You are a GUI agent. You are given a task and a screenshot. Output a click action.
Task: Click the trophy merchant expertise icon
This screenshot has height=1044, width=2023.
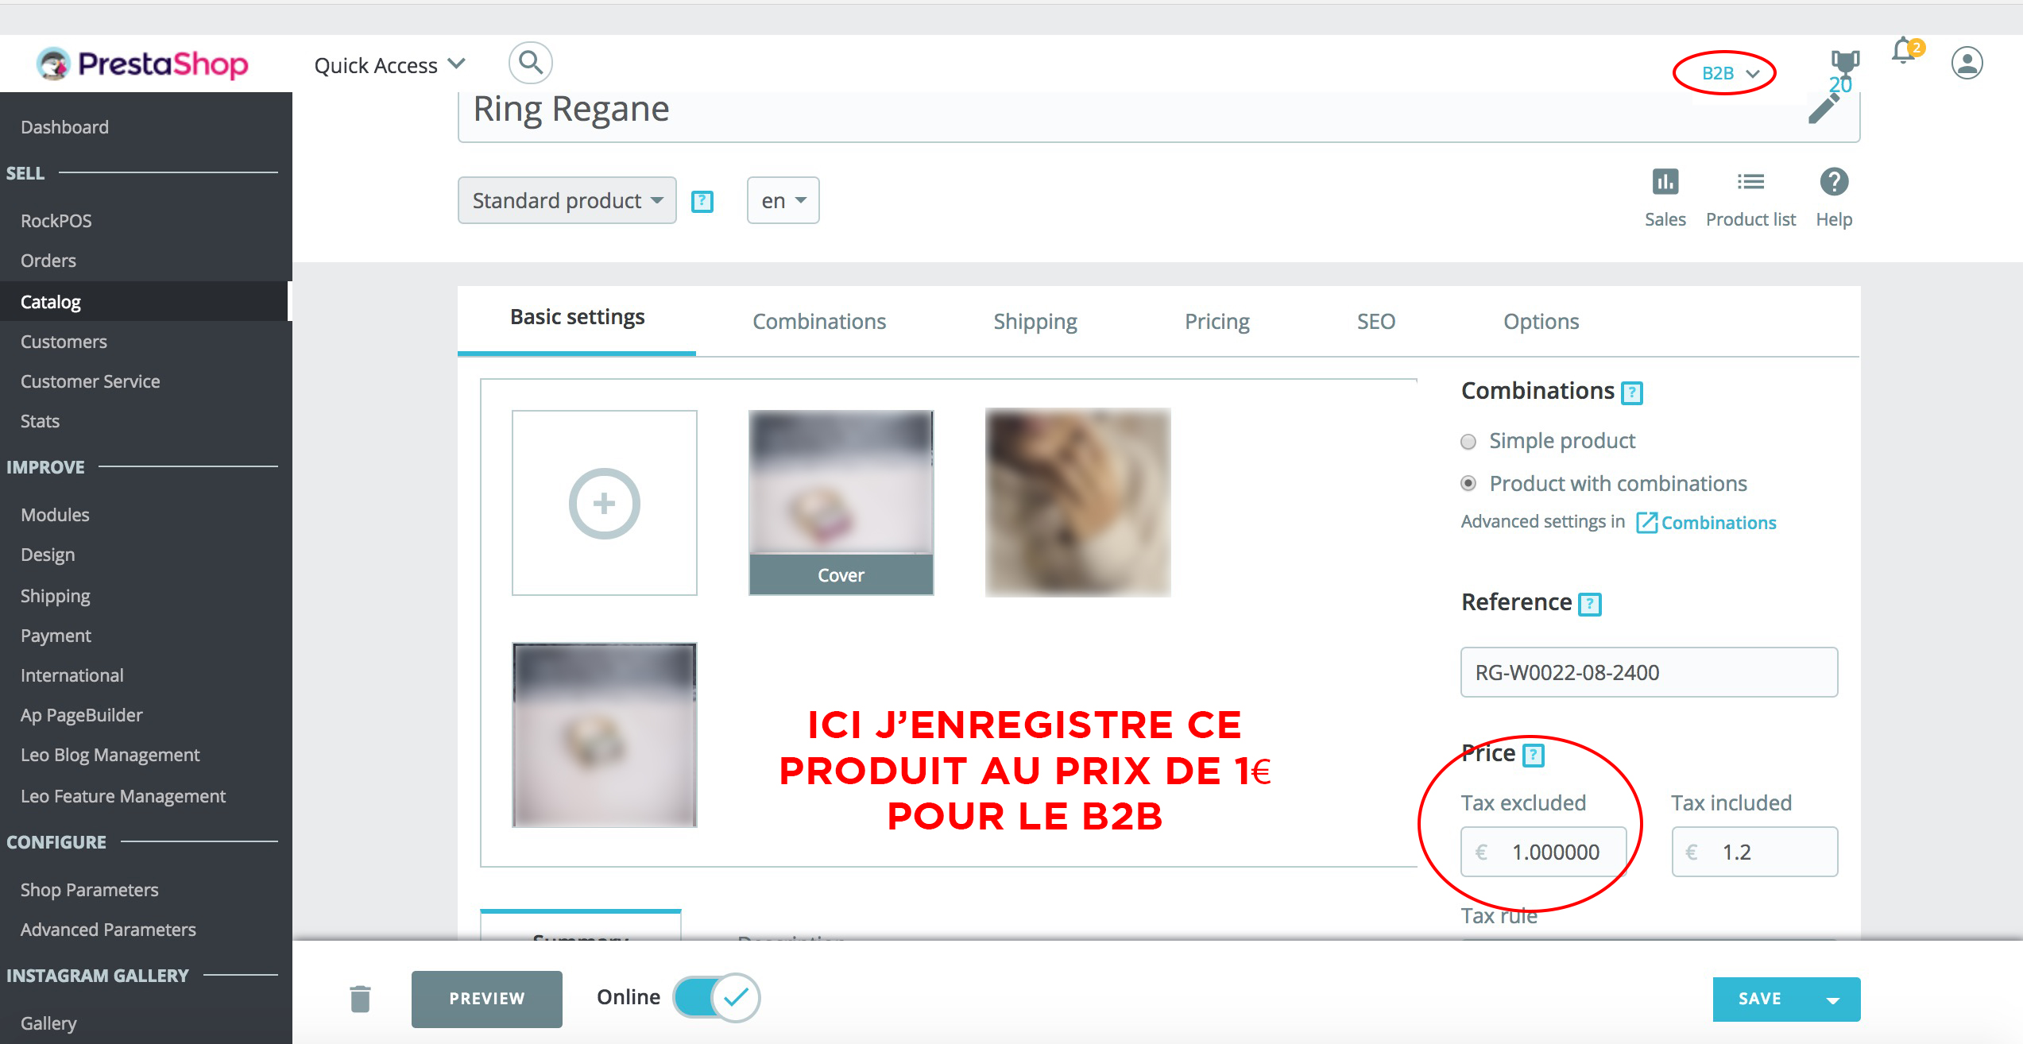tap(1844, 62)
